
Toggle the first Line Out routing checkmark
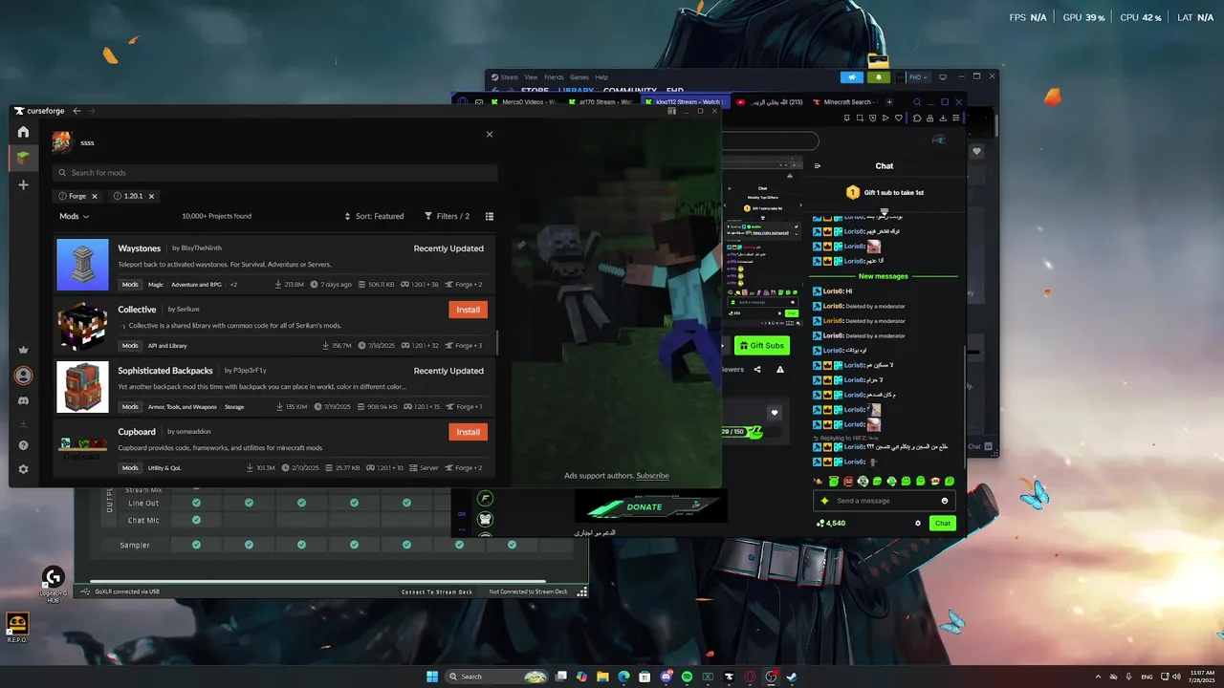tap(196, 503)
